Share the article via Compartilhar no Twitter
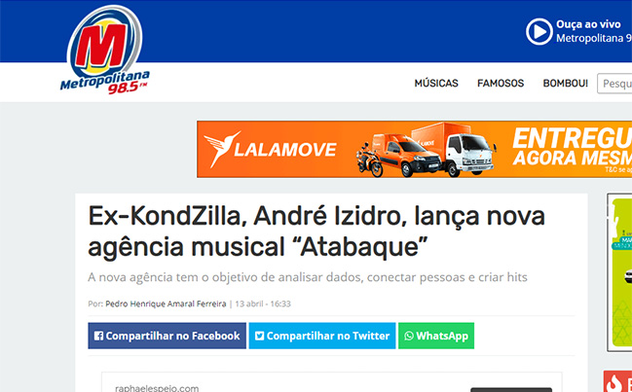This screenshot has width=632, height=392. coord(322,336)
